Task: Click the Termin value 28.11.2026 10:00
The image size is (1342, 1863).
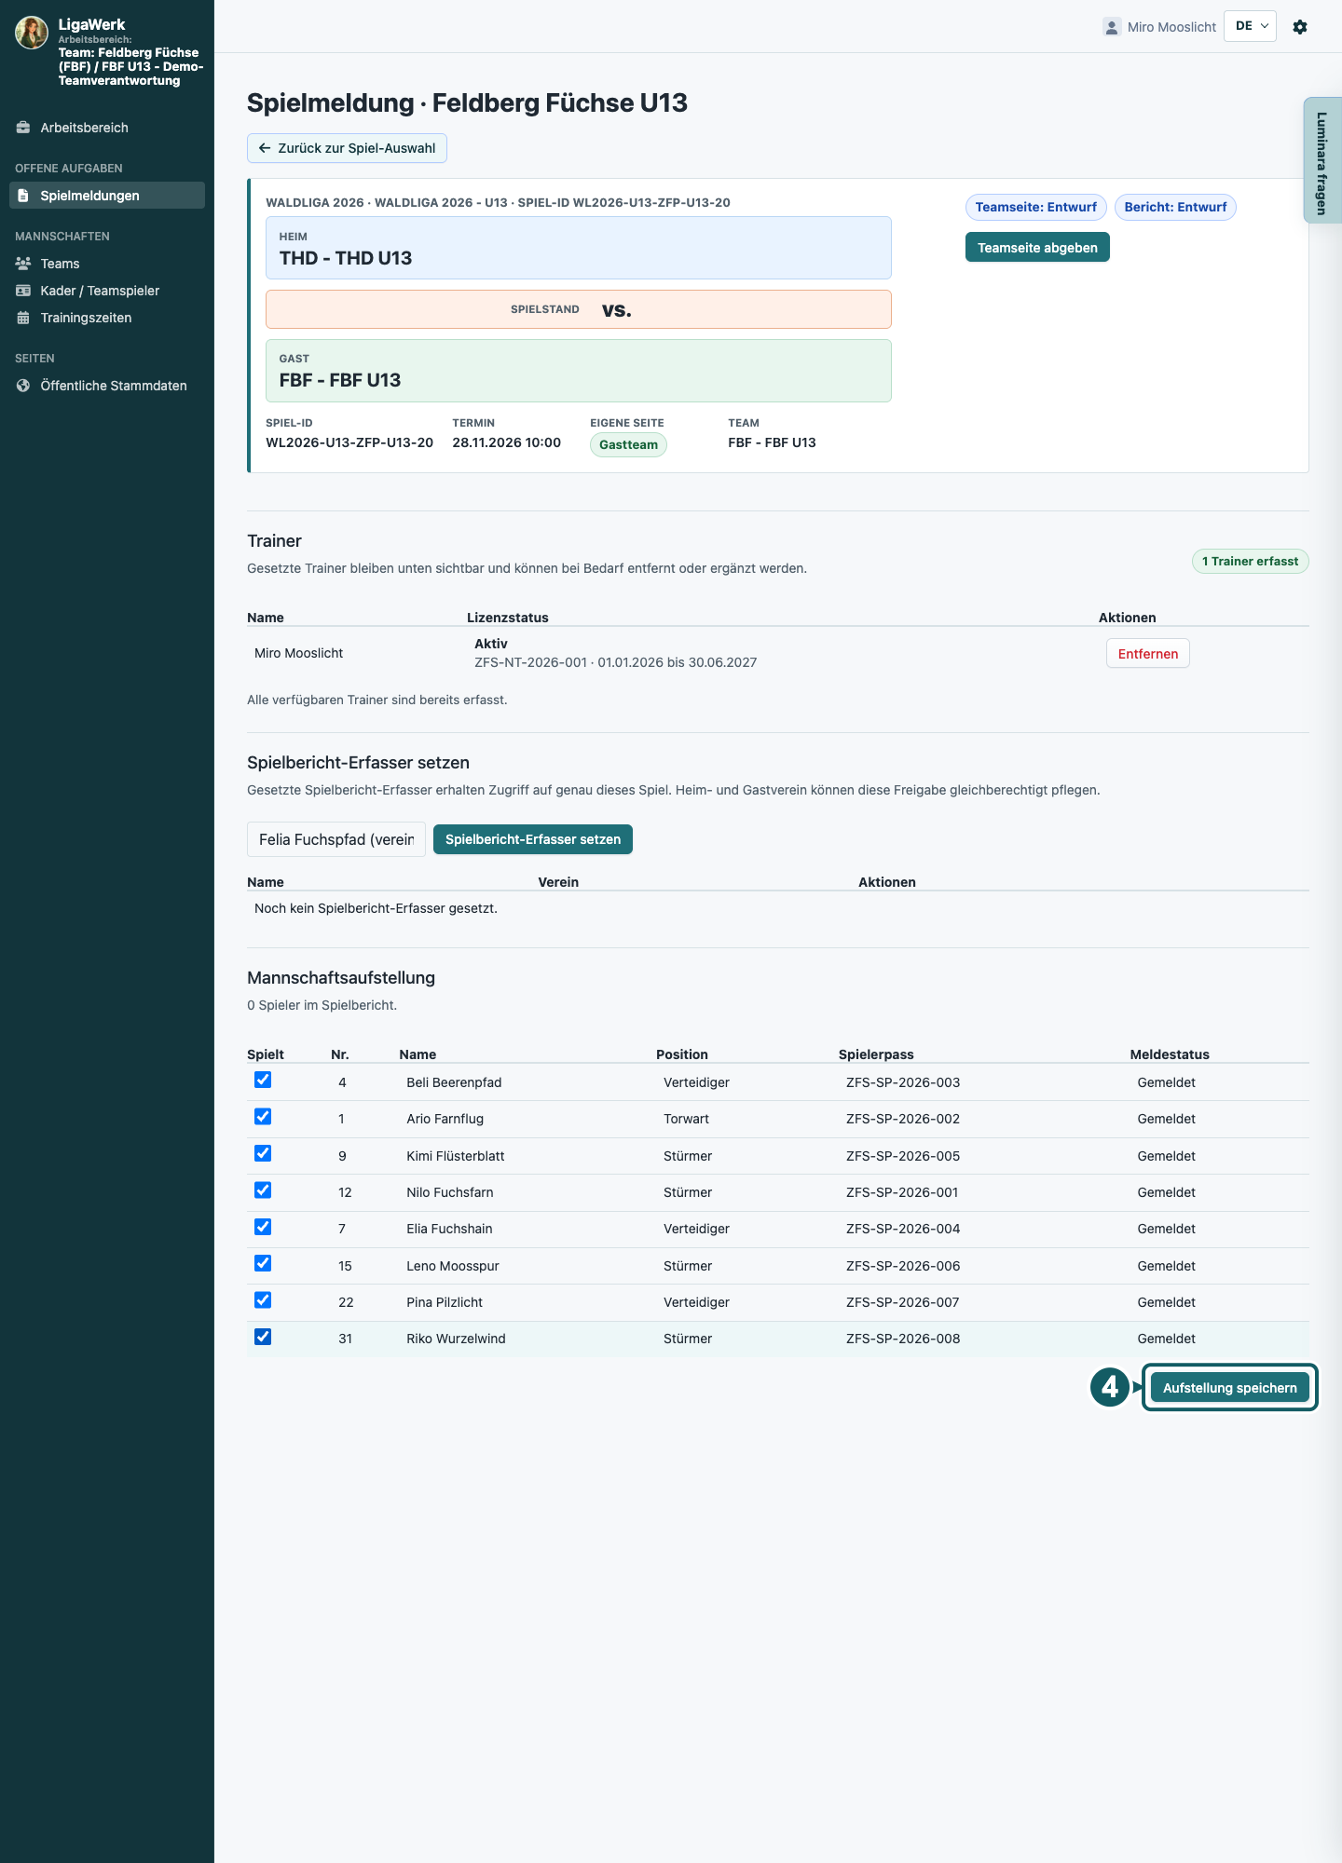Action: (507, 442)
